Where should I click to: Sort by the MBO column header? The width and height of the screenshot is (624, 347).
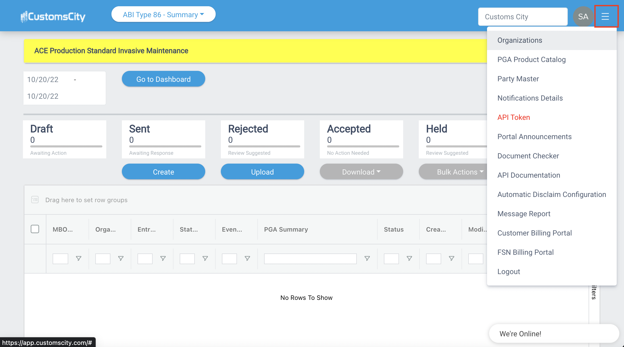(x=63, y=229)
